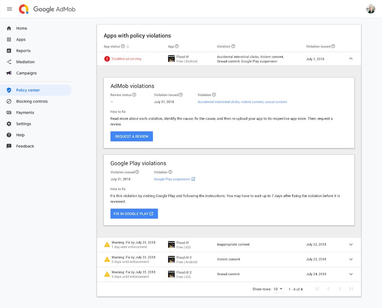This screenshot has width=382, height=308.
Task: Navigate to Payments in sidebar
Action: coord(25,112)
